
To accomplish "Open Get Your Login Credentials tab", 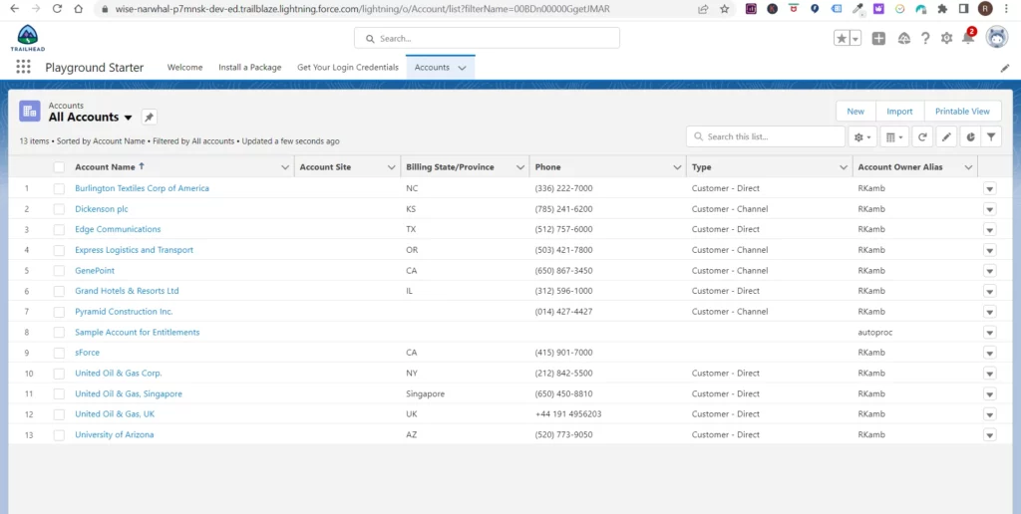I will pyautogui.click(x=348, y=67).
